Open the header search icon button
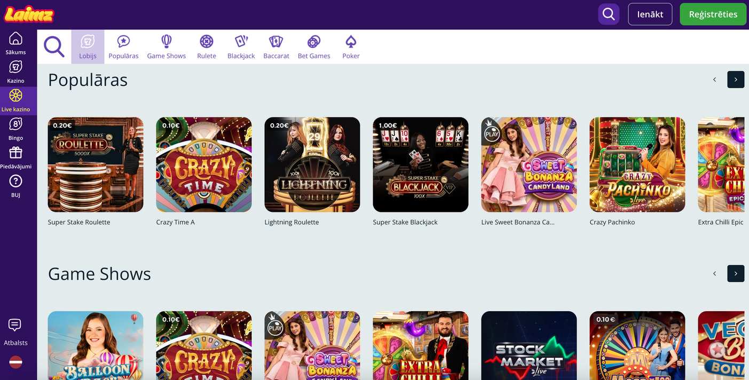This screenshot has height=380, width=749. point(609,14)
